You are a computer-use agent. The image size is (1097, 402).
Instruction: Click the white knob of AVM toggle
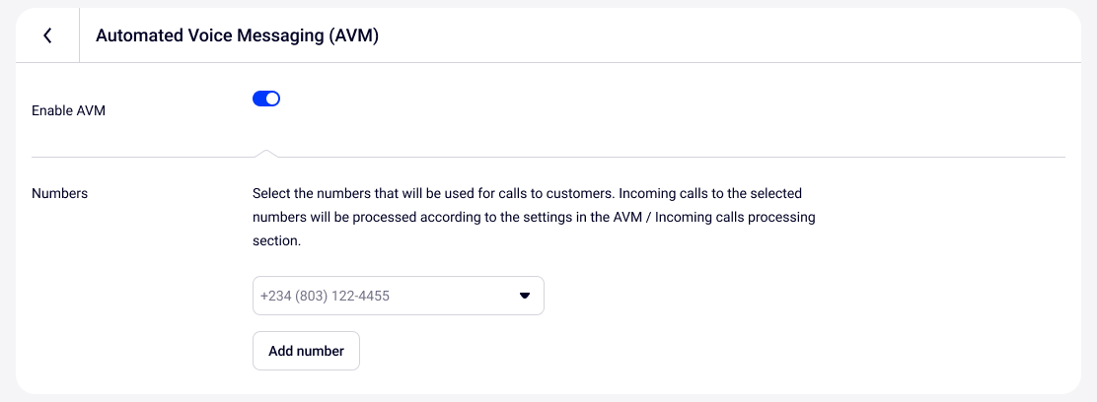click(273, 99)
